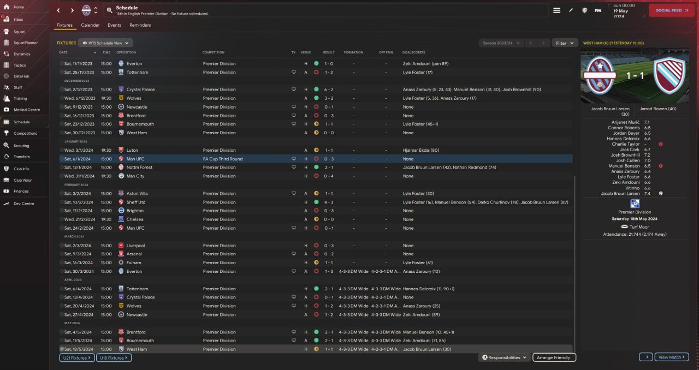
Task: Select the Sat, 6/1/2024 Man UFC row circle
Action: point(62,159)
